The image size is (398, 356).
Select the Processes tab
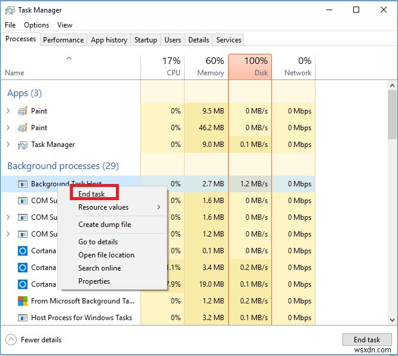click(x=20, y=39)
